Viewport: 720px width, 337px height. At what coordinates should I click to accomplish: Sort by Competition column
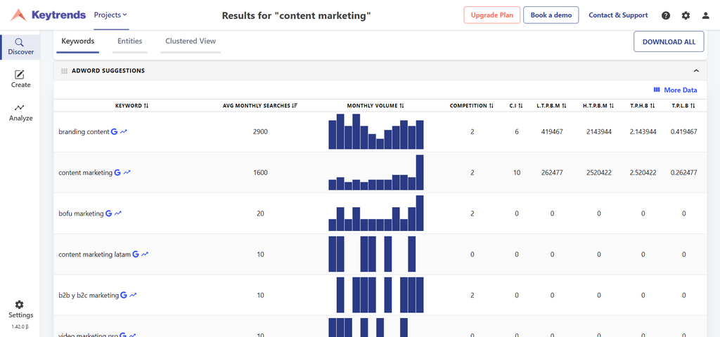(x=472, y=105)
